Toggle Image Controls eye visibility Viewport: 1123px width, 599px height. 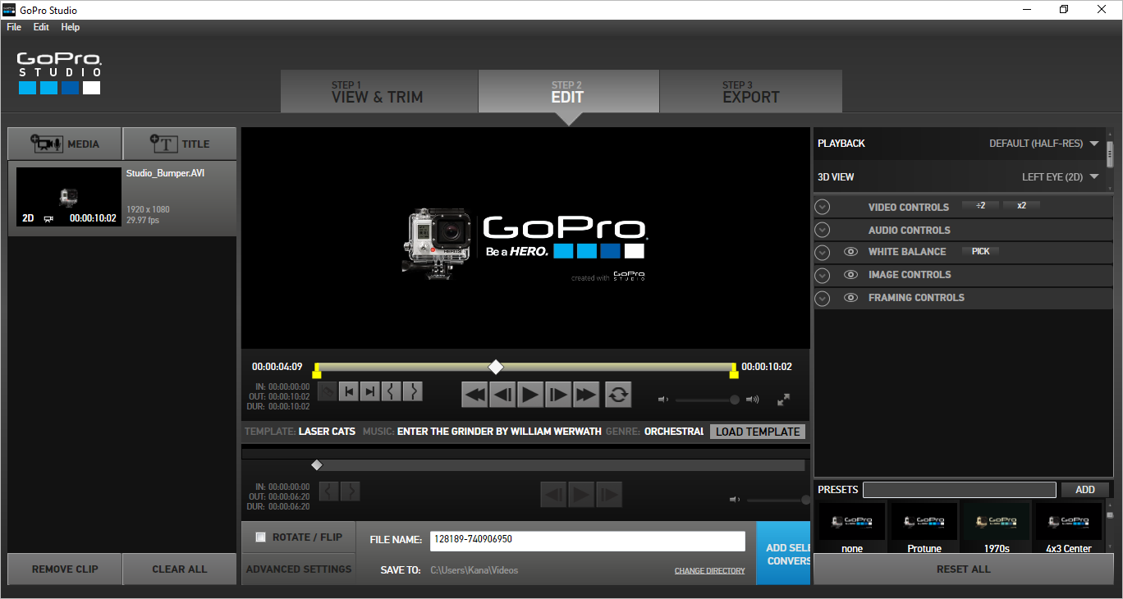(x=851, y=275)
